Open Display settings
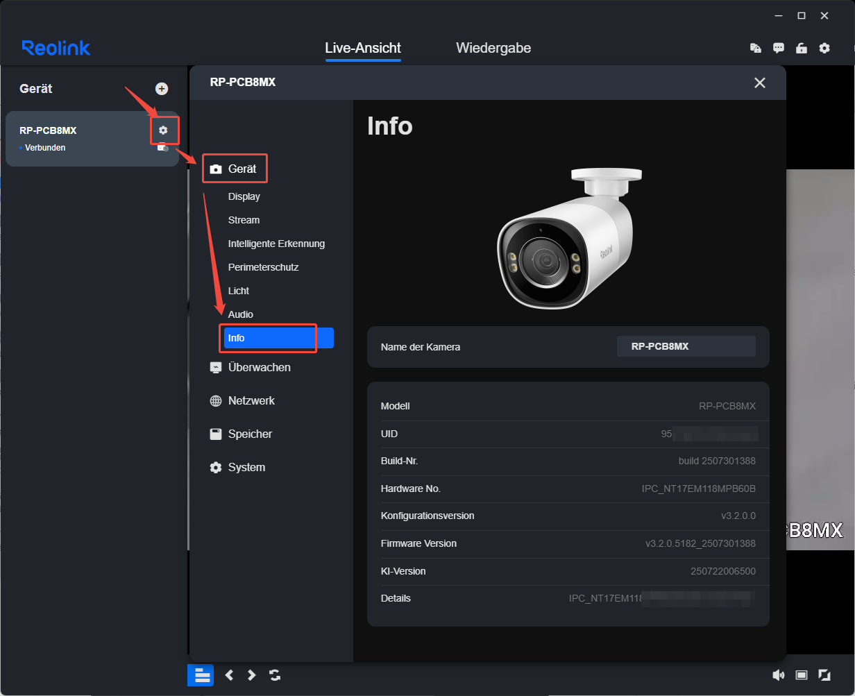 pos(244,196)
